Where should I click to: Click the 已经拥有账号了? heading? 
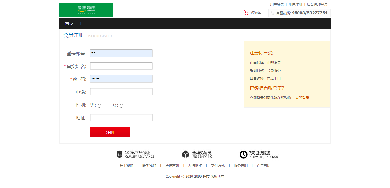(x=267, y=88)
